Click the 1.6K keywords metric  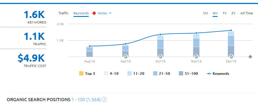pos(34,15)
